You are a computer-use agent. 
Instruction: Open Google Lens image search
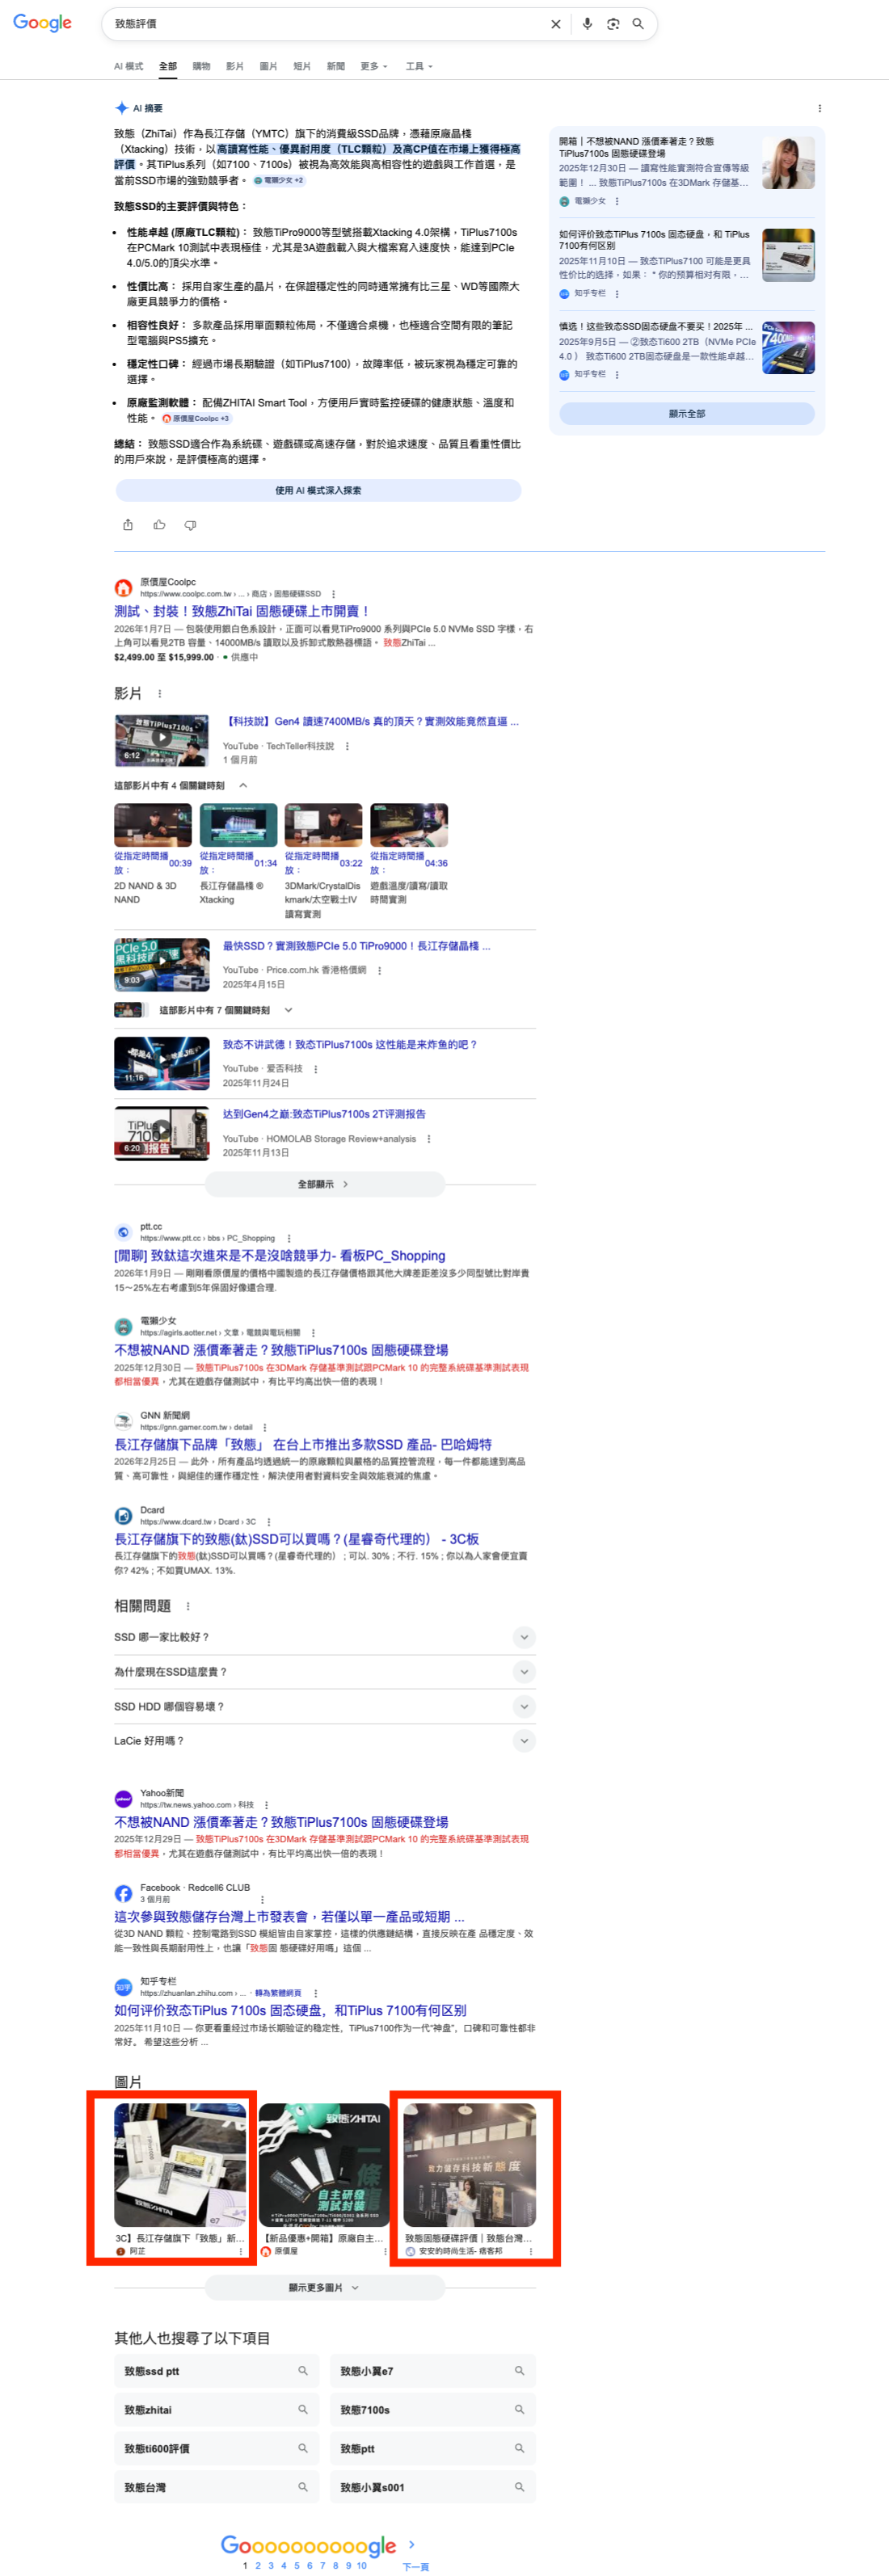pyautogui.click(x=613, y=24)
